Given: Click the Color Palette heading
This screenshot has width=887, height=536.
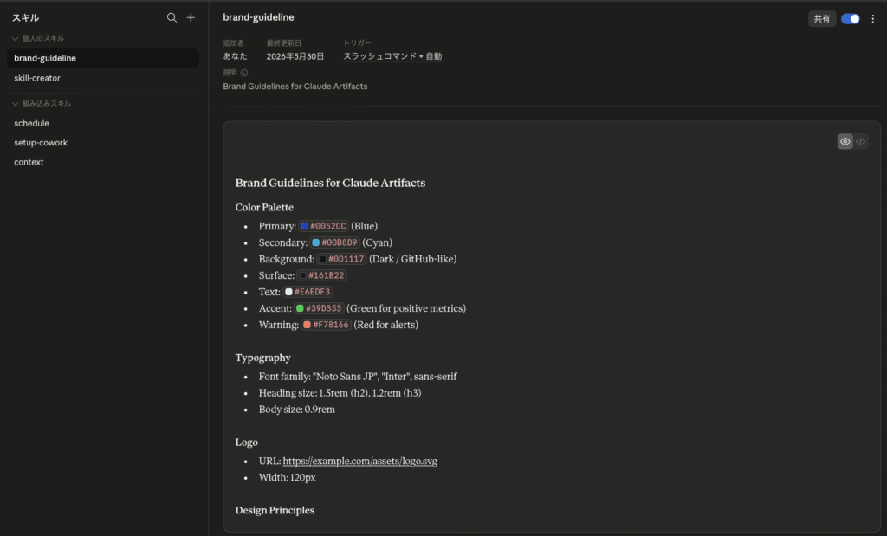Looking at the screenshot, I should pyautogui.click(x=264, y=208).
